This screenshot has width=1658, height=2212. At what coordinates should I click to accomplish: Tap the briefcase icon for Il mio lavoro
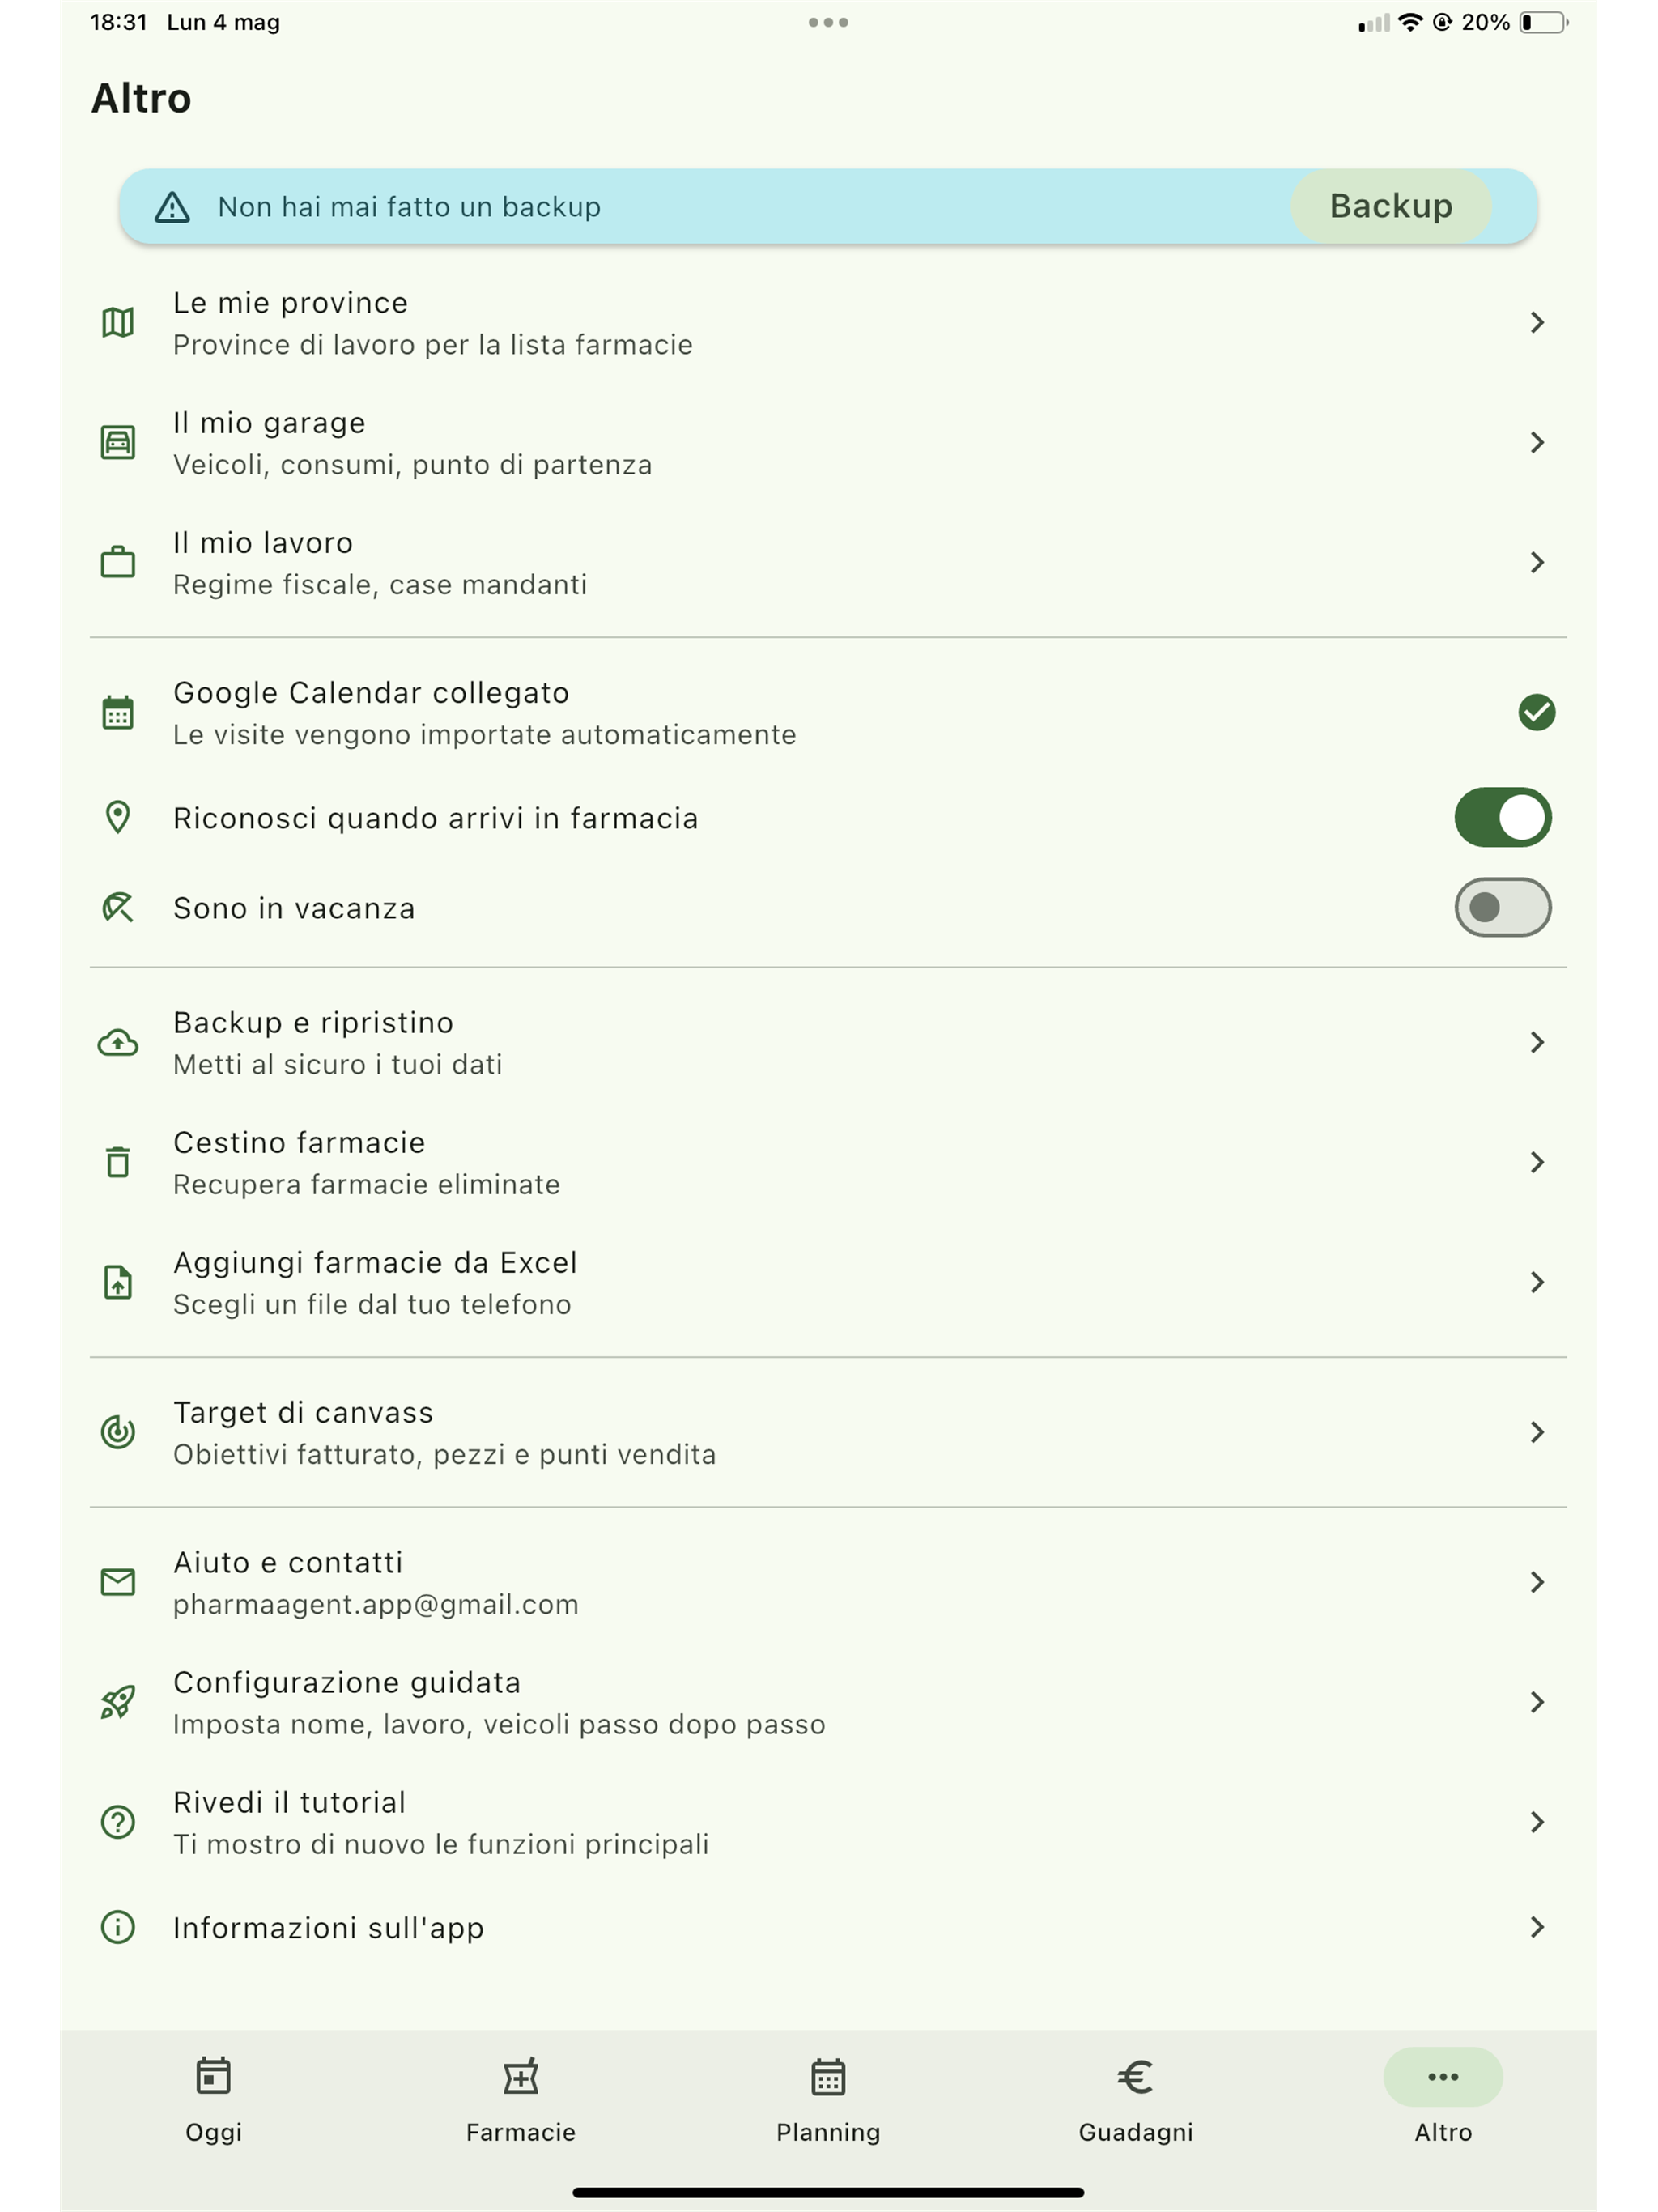tap(118, 562)
